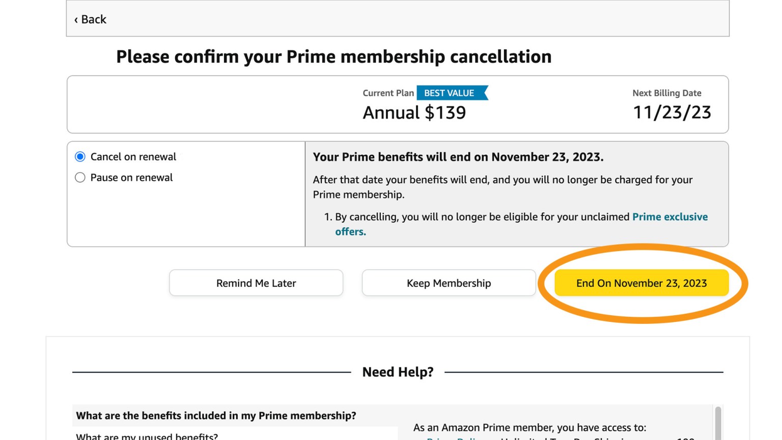
Task: Click the Need Help? heading
Action: 398,372
